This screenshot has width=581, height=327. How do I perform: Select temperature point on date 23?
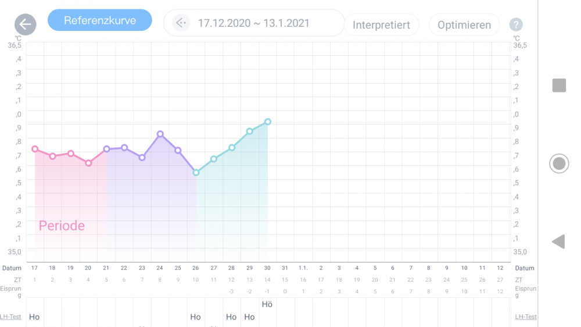coord(142,158)
